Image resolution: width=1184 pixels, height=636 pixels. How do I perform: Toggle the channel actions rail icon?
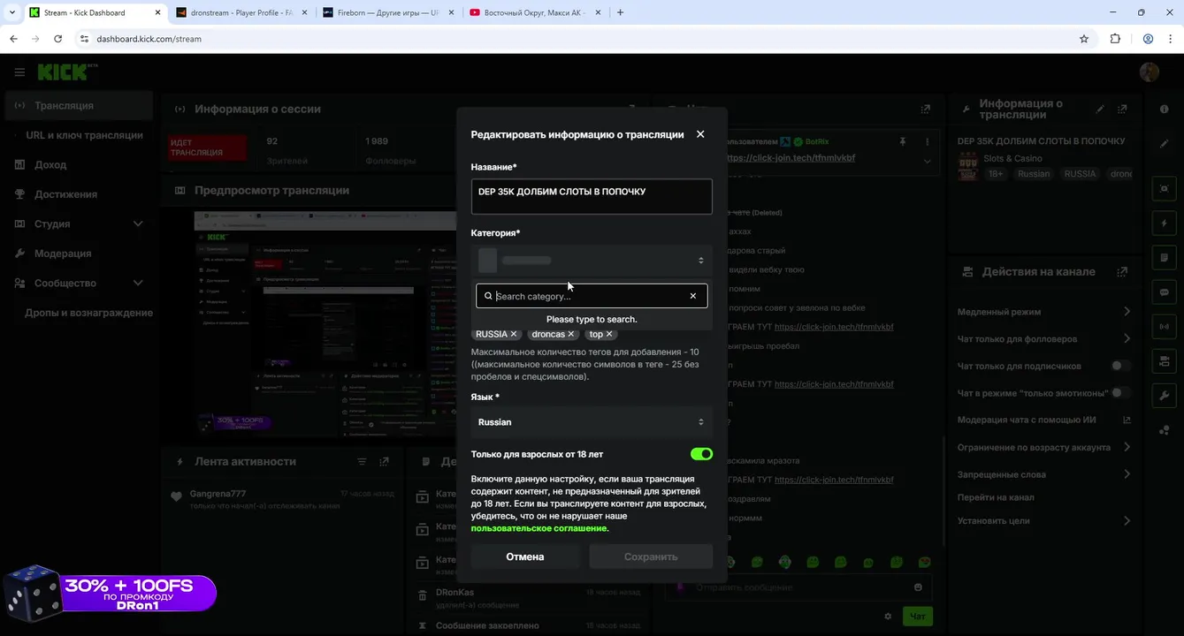coord(1164,361)
